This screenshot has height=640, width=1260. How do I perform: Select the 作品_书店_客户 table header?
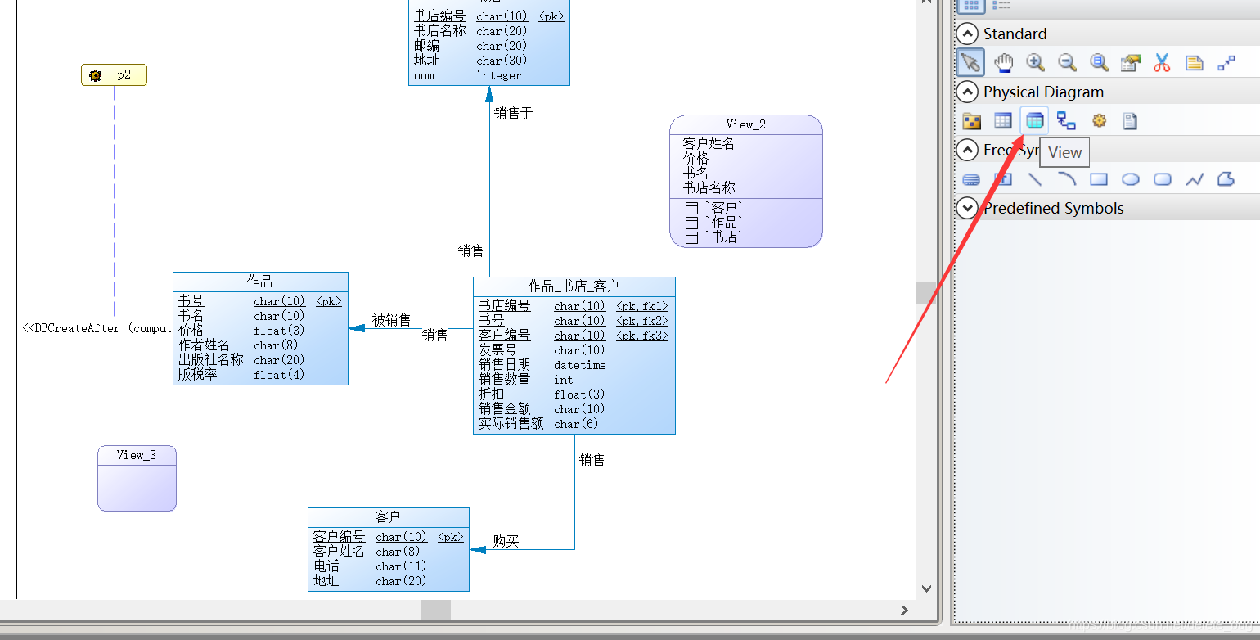point(574,286)
